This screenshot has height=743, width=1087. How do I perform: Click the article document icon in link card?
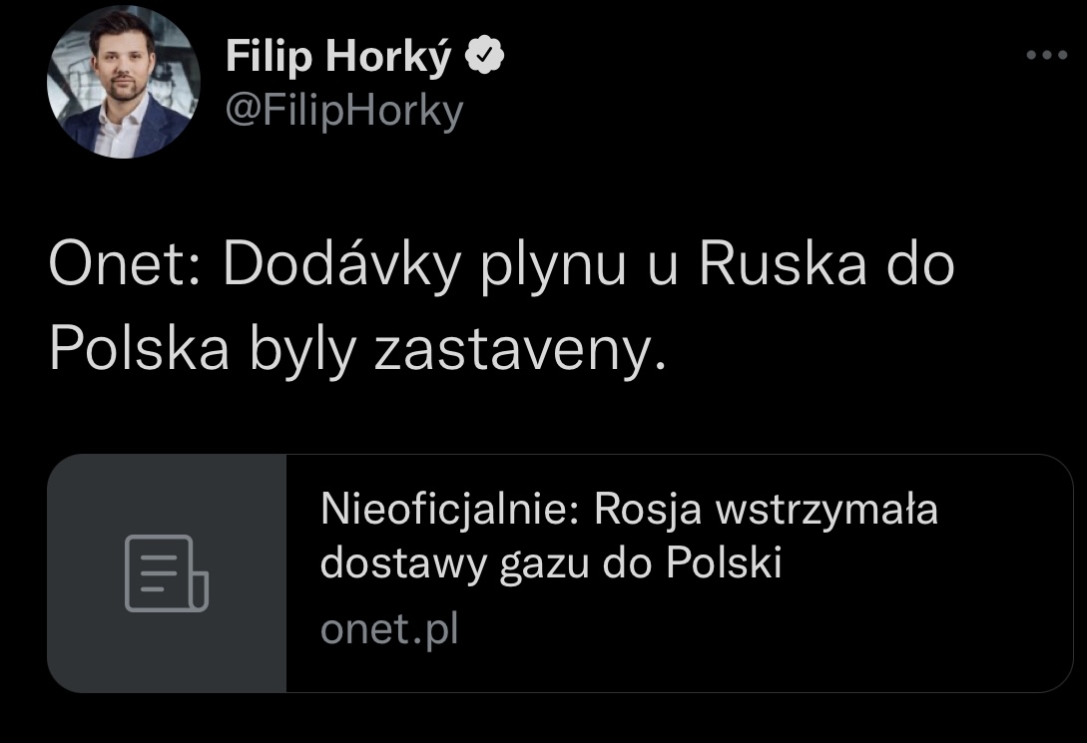coord(166,572)
